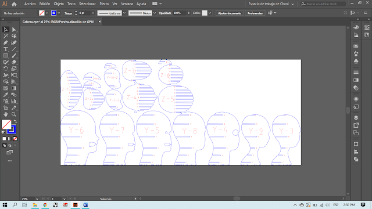Select the Width tool
This screenshot has height=209, width=372.
[x=6, y=75]
